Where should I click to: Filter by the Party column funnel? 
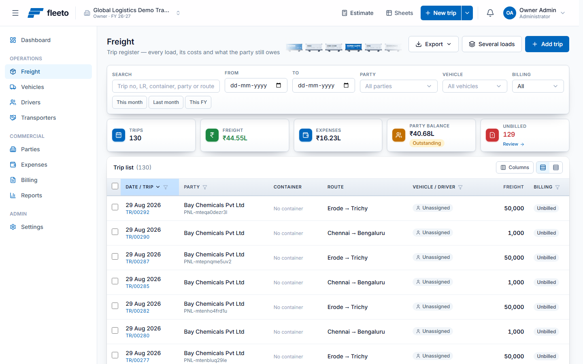pyautogui.click(x=205, y=187)
